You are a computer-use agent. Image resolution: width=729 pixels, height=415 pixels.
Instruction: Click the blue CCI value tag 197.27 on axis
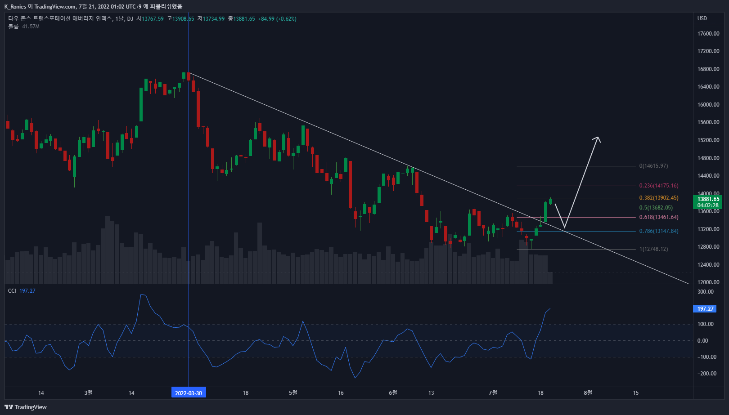coord(705,309)
